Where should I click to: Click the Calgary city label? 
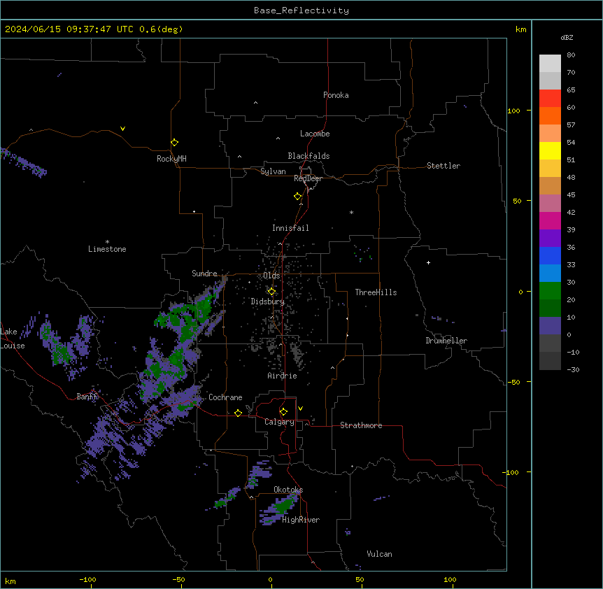pyautogui.click(x=279, y=422)
